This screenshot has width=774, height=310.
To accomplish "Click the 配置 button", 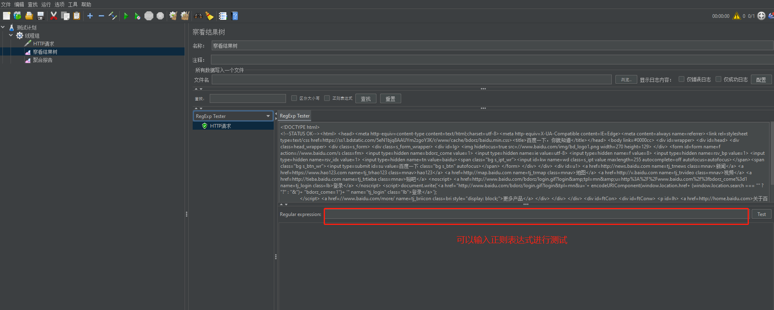I will point(761,80).
